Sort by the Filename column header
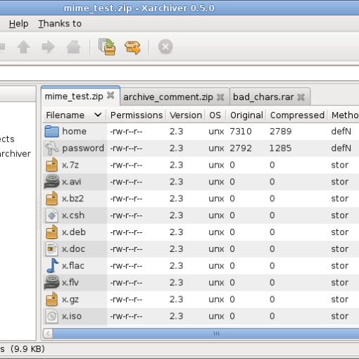Image resolution: width=359 pixels, height=359 pixels. 75,115
